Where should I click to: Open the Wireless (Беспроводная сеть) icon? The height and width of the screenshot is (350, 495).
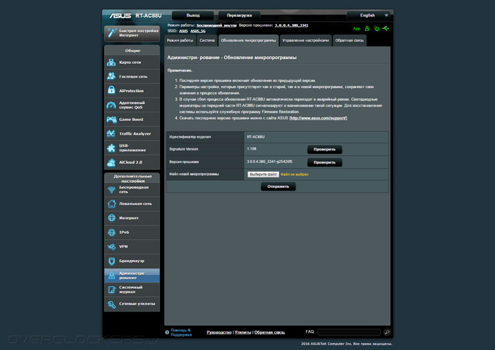[111, 190]
